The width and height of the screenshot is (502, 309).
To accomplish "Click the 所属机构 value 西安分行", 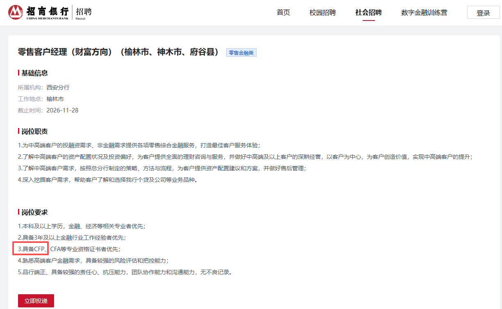I will point(58,87).
